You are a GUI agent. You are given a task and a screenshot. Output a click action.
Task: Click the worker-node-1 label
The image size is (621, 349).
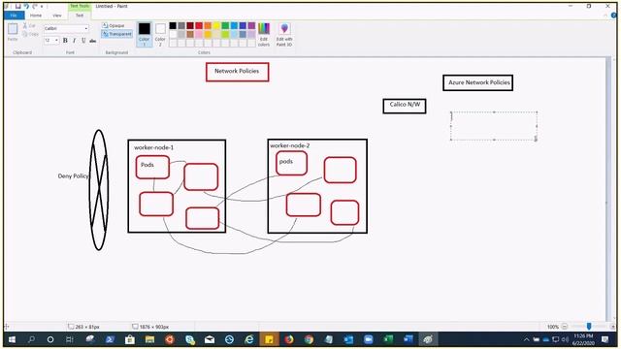click(153, 147)
